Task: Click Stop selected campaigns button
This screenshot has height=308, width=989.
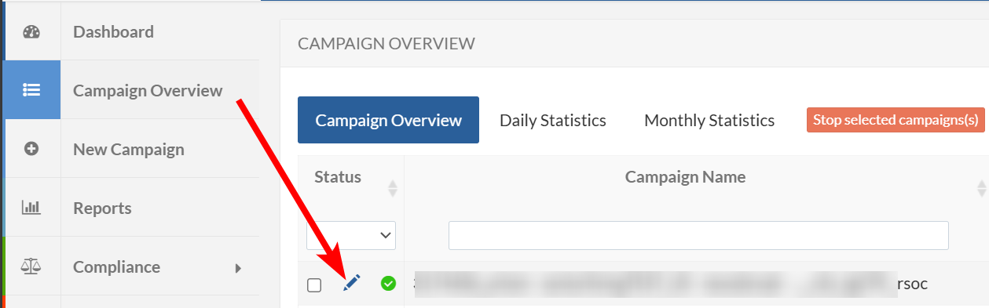Action: pos(896,120)
